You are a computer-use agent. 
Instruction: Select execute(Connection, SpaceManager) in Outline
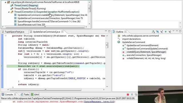point(144,55)
